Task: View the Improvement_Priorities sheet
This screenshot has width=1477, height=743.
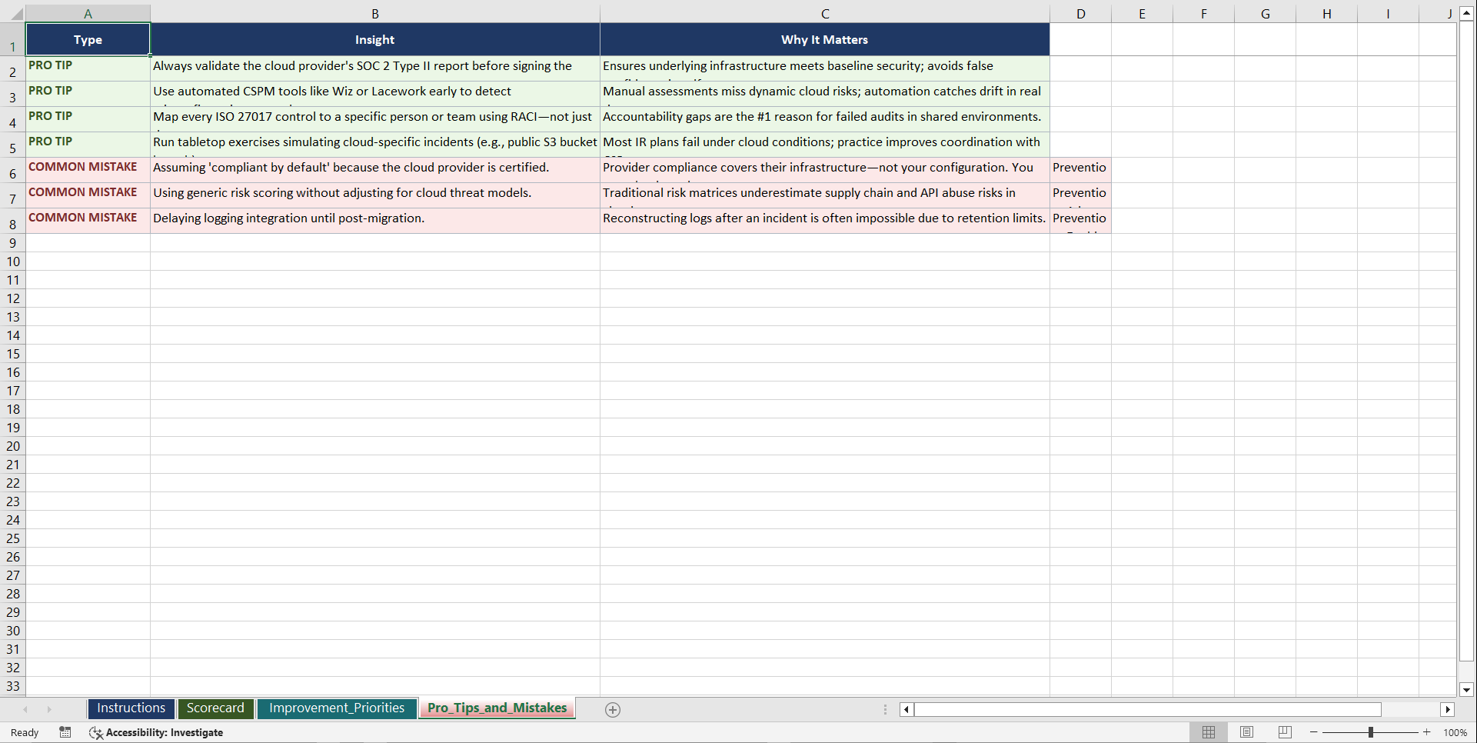Action: 337,708
